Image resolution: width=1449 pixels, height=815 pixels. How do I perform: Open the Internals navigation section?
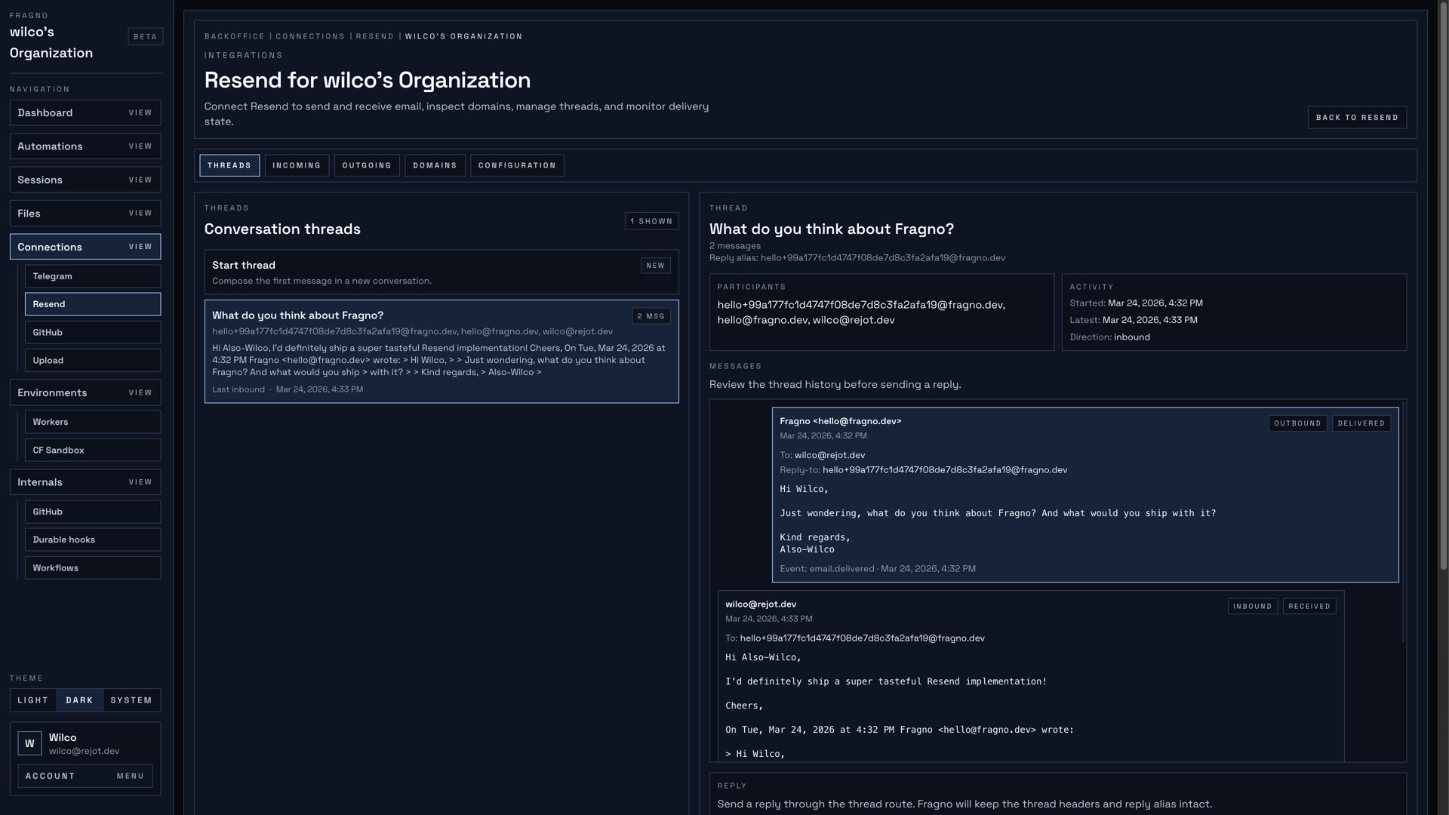tap(85, 482)
